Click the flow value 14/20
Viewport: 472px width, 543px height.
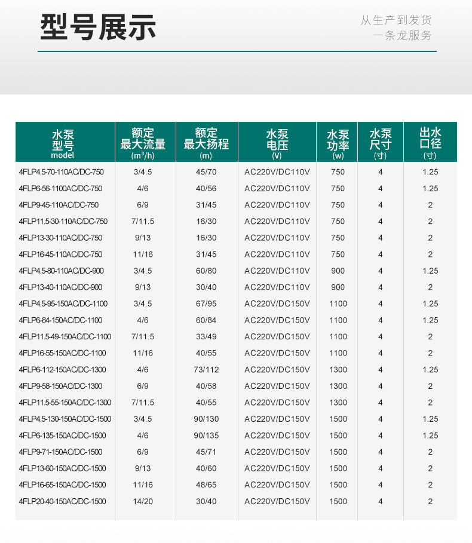tap(143, 501)
